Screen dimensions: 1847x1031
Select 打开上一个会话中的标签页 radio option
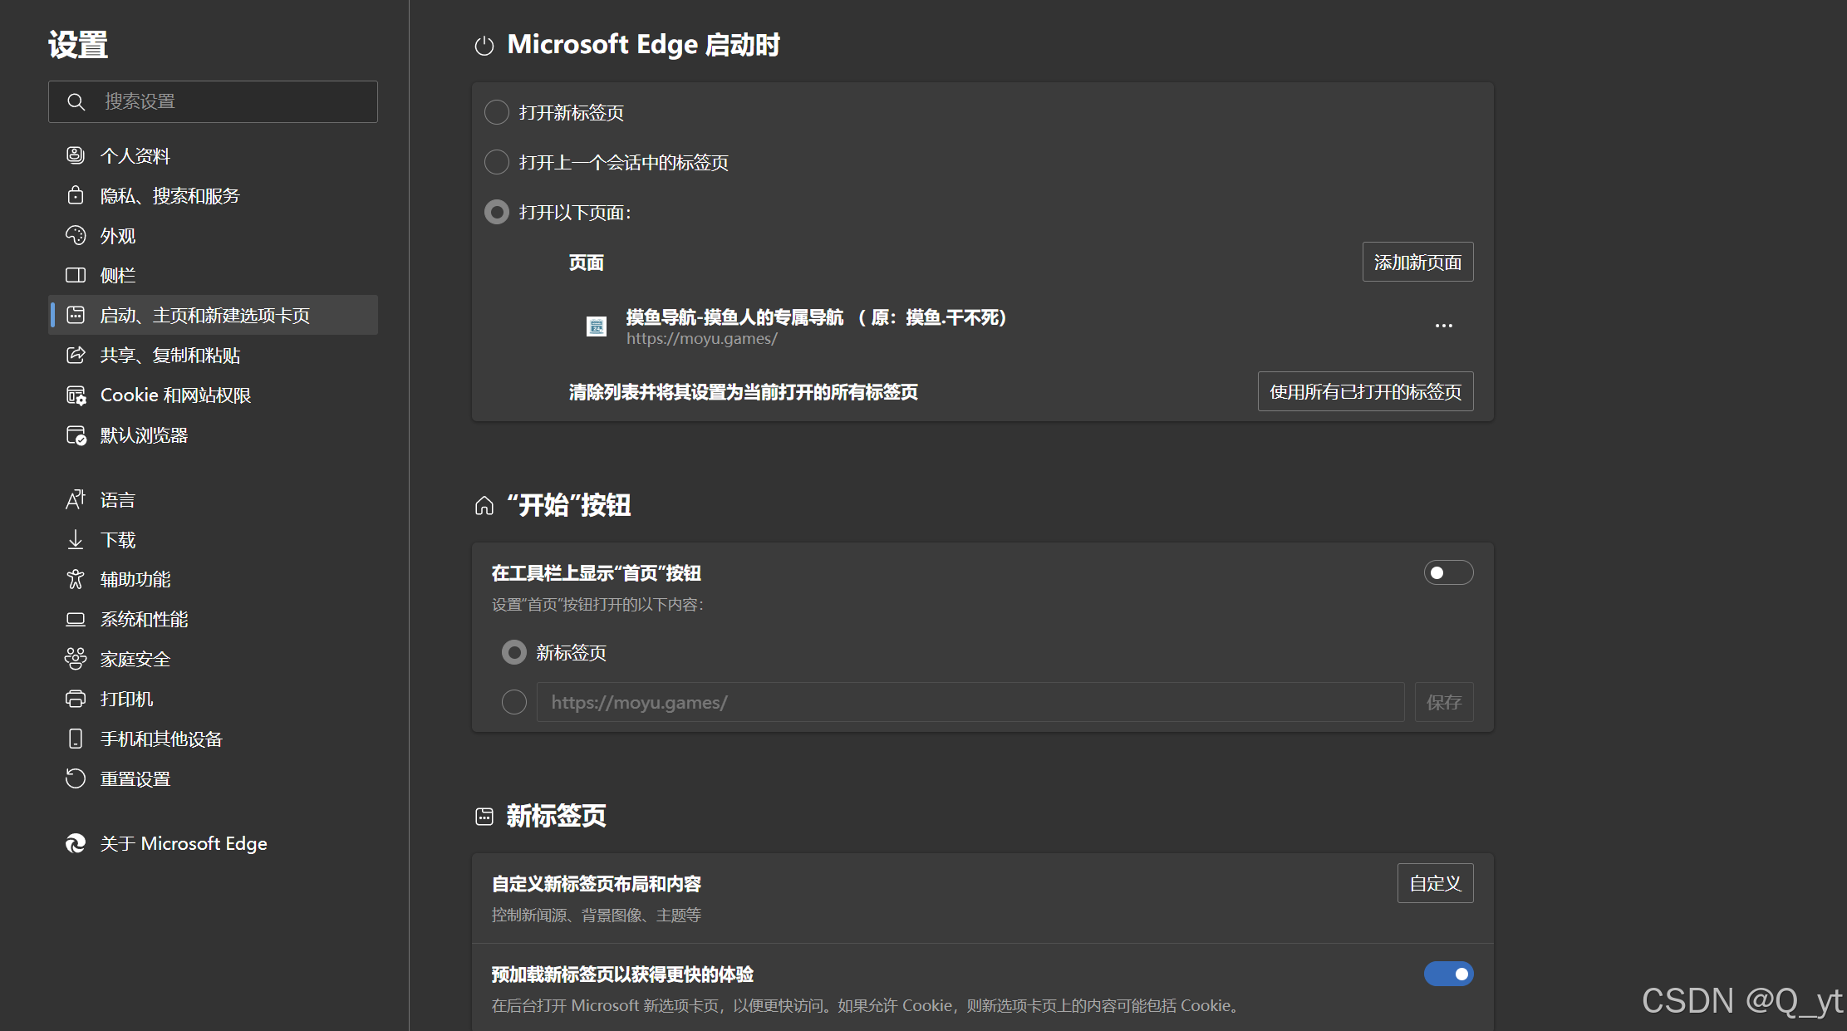tap(497, 162)
